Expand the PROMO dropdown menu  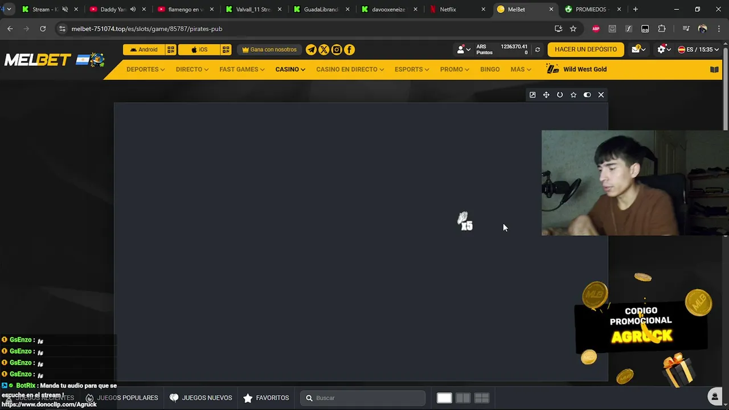pos(454,69)
